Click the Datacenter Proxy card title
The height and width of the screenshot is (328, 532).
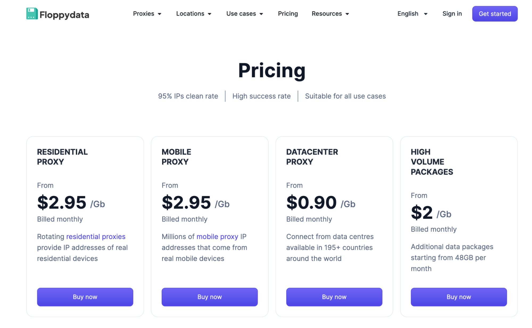[312, 157]
